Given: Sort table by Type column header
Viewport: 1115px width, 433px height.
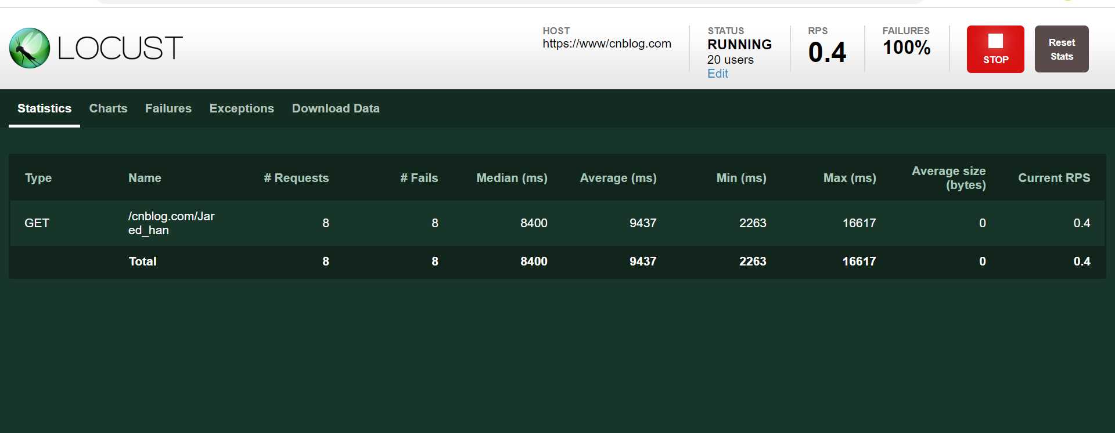Looking at the screenshot, I should (x=38, y=178).
